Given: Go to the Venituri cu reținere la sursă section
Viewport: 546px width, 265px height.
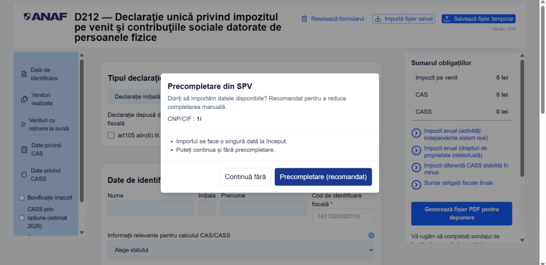Looking at the screenshot, I should coord(49,124).
